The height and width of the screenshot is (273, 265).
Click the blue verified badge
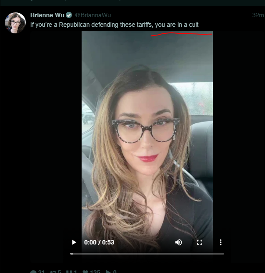point(69,15)
